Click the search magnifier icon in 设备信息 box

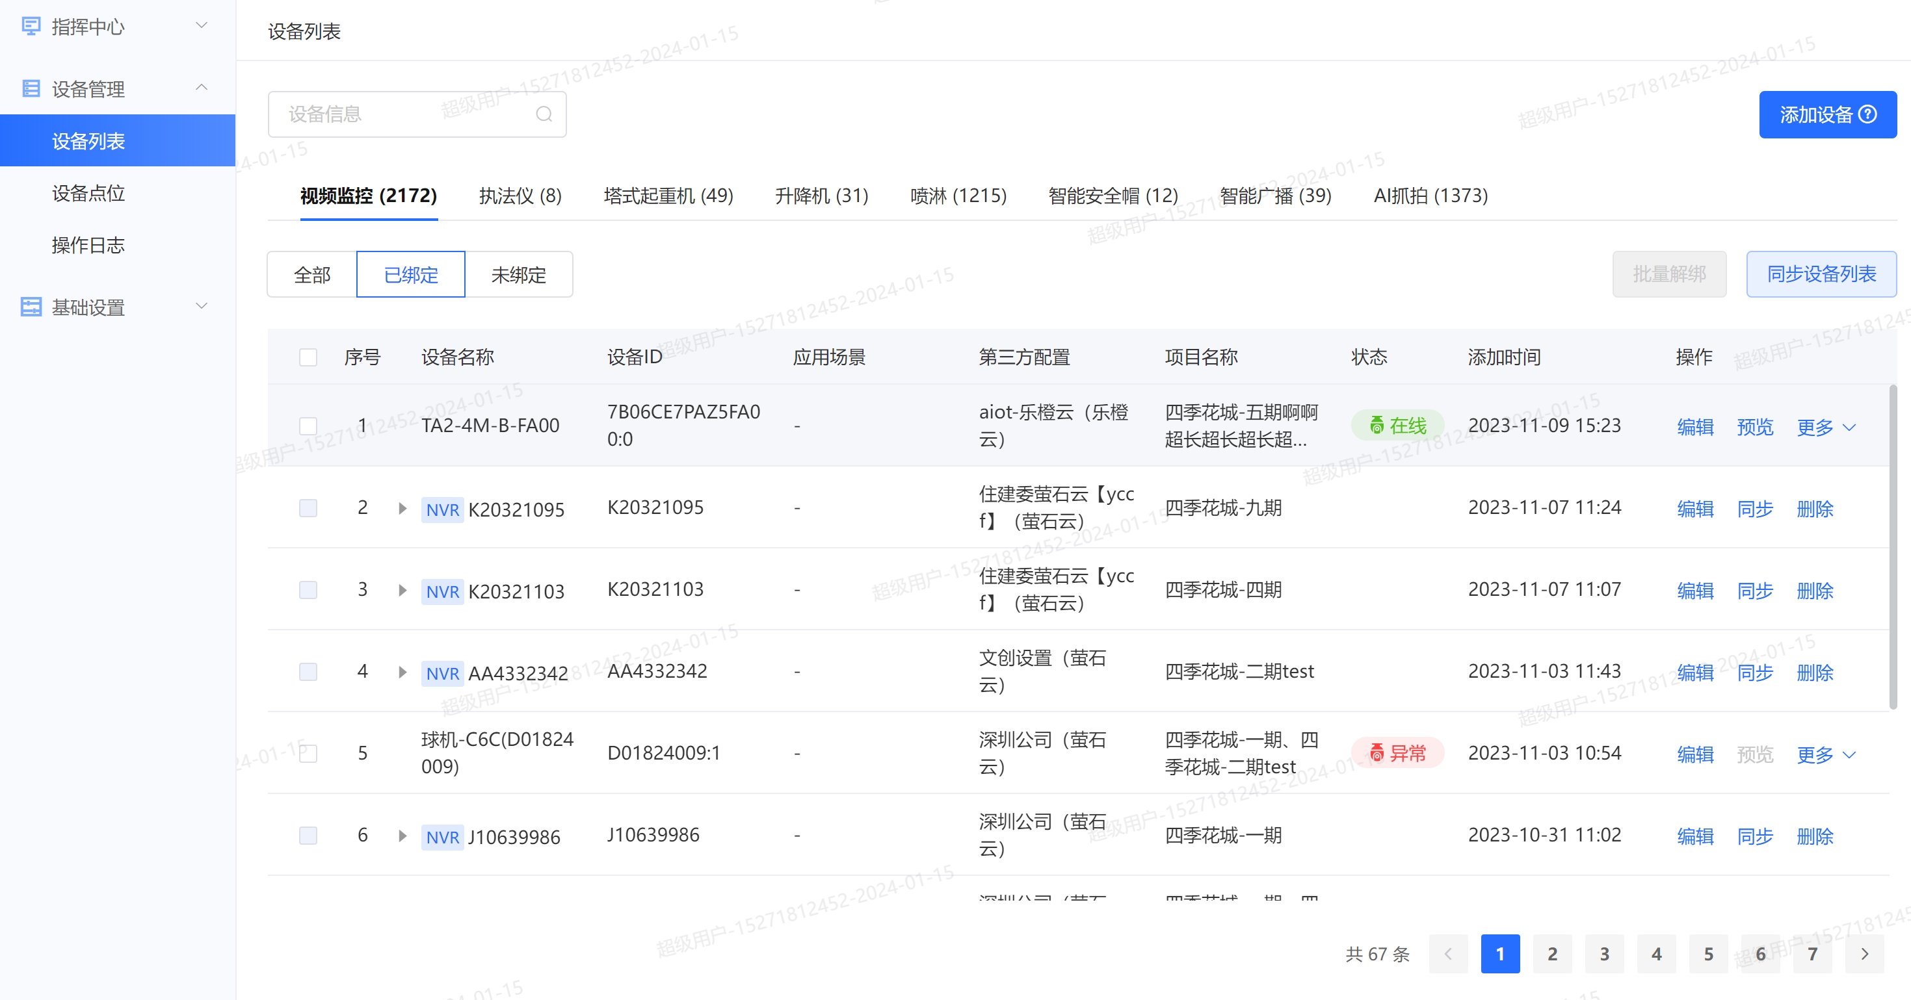544,114
